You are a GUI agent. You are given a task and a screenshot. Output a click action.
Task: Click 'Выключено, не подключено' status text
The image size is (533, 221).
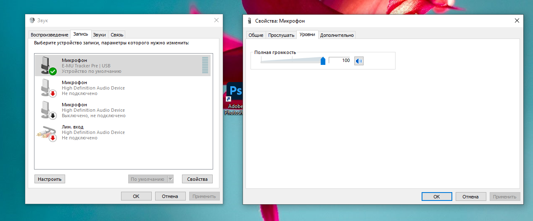click(94, 116)
